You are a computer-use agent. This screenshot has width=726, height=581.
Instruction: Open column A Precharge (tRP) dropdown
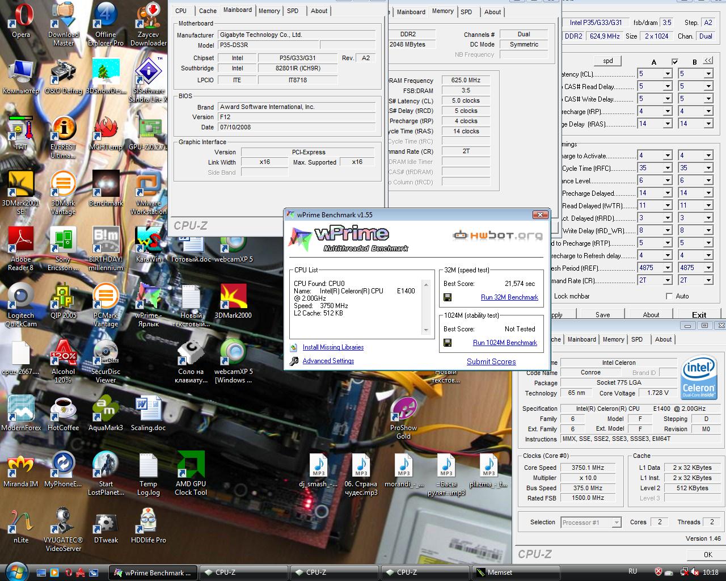tap(668, 111)
